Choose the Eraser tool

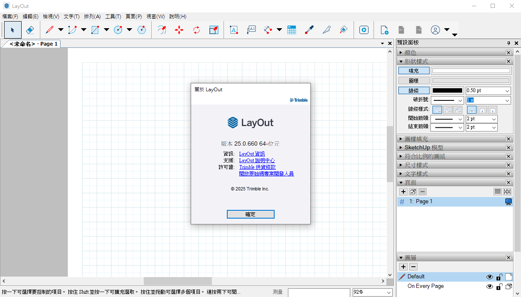coord(30,30)
